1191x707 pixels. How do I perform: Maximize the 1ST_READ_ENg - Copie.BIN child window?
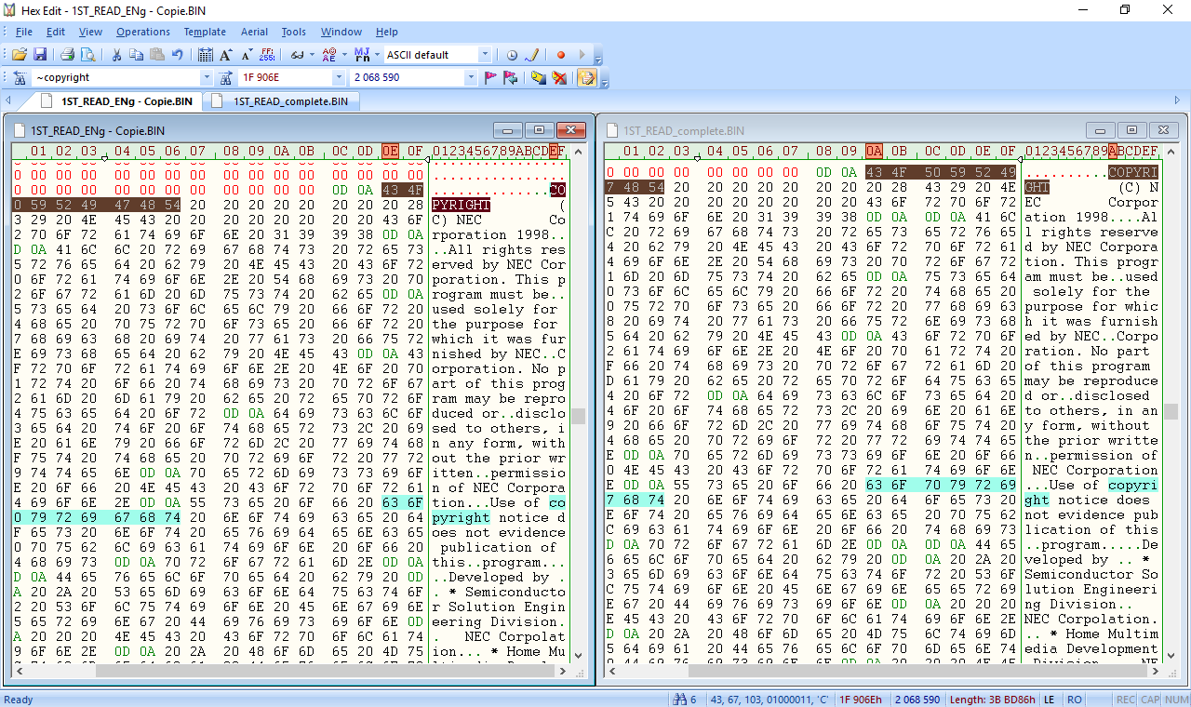539,130
